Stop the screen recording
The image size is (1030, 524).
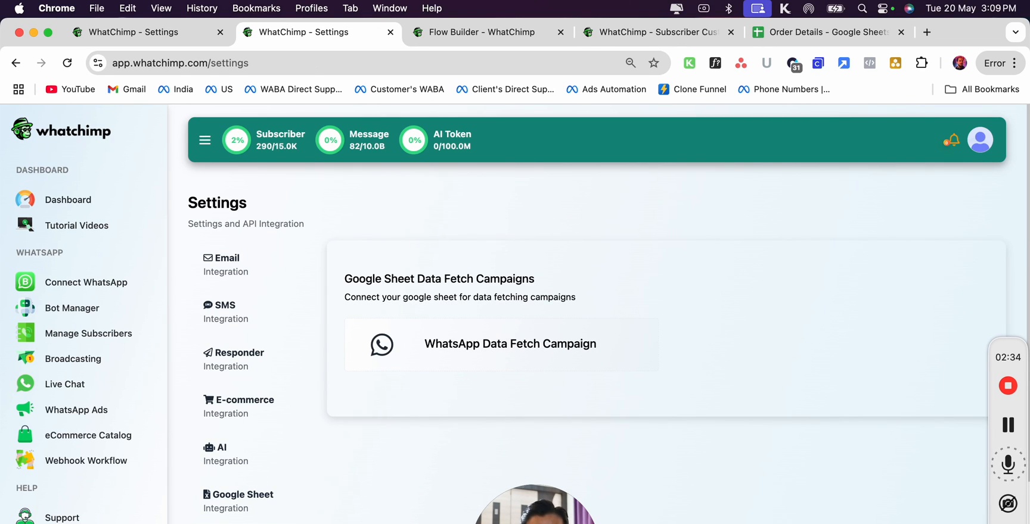(x=1008, y=386)
